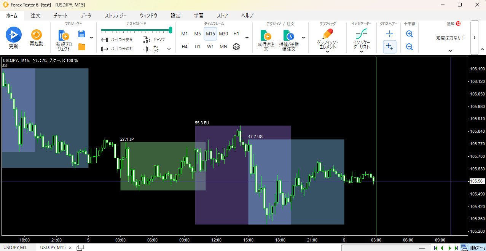Select the simple crosshair cursor
This screenshot has width=486, height=251.
pyautogui.click(x=390, y=34)
